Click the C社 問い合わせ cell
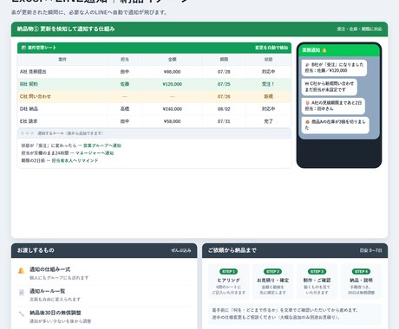Screen dimensions: 399x329 62,97
